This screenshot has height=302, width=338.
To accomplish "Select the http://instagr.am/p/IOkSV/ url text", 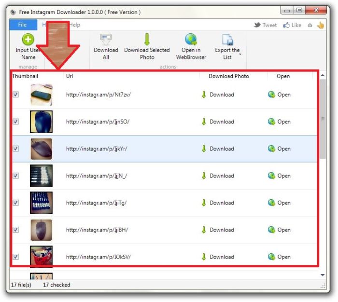I will tap(99, 257).
